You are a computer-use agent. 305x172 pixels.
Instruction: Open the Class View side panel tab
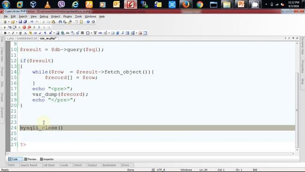click(2, 54)
